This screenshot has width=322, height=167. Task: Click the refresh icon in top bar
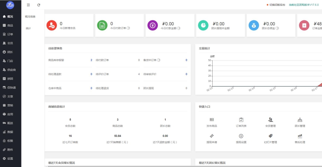coord(39,5)
